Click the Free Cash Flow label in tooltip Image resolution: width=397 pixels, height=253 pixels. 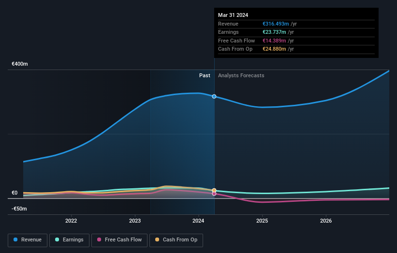pyautogui.click(x=236, y=41)
